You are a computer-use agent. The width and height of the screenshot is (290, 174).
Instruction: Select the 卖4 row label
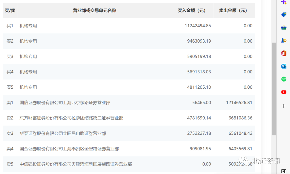tap(10, 149)
